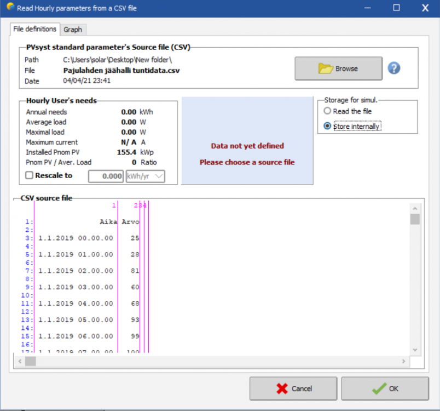Image resolution: width=440 pixels, height=411 pixels.
Task: Click CSV preview scroll up arrow
Action: coord(415,208)
